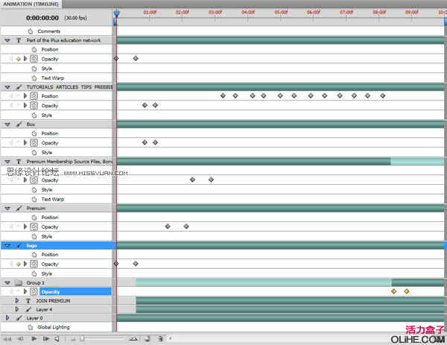Expand the JOIN PREMIUM text layer
The width and height of the screenshot is (447, 345).
tap(17, 300)
